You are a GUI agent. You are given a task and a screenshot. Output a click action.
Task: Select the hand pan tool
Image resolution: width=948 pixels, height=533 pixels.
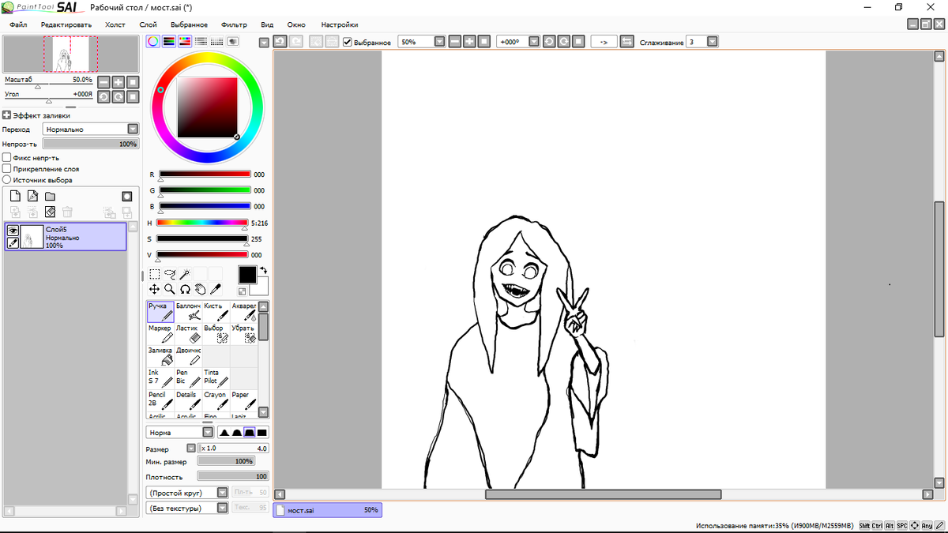click(199, 290)
